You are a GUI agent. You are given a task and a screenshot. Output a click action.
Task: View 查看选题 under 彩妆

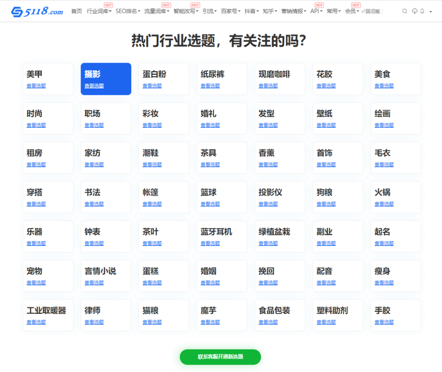[x=152, y=125]
